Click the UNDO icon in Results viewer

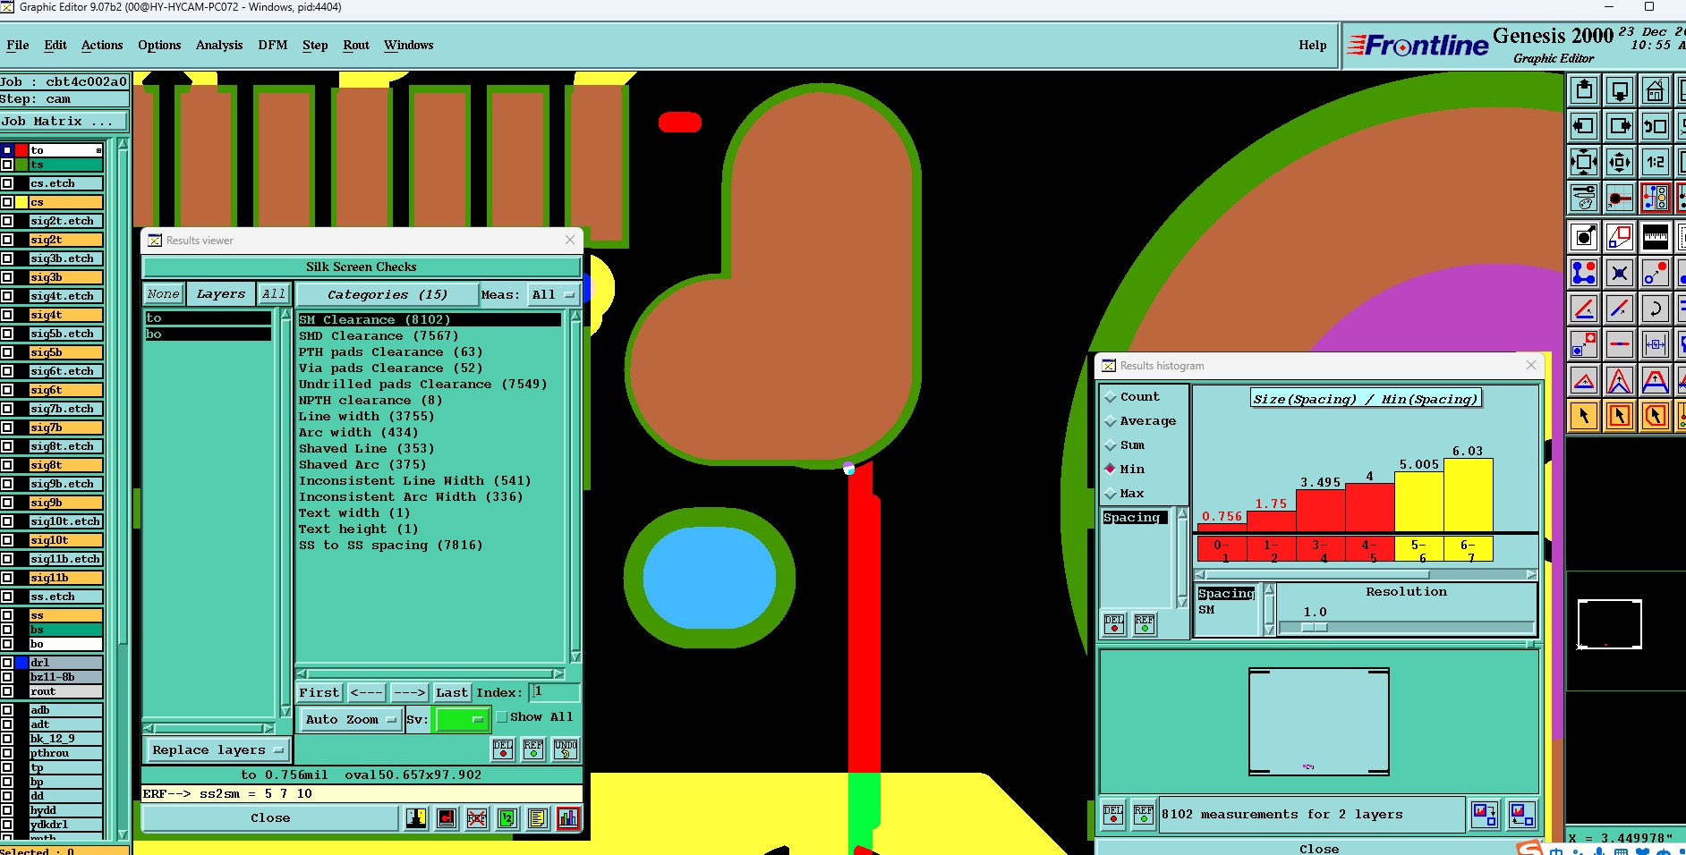point(566,749)
